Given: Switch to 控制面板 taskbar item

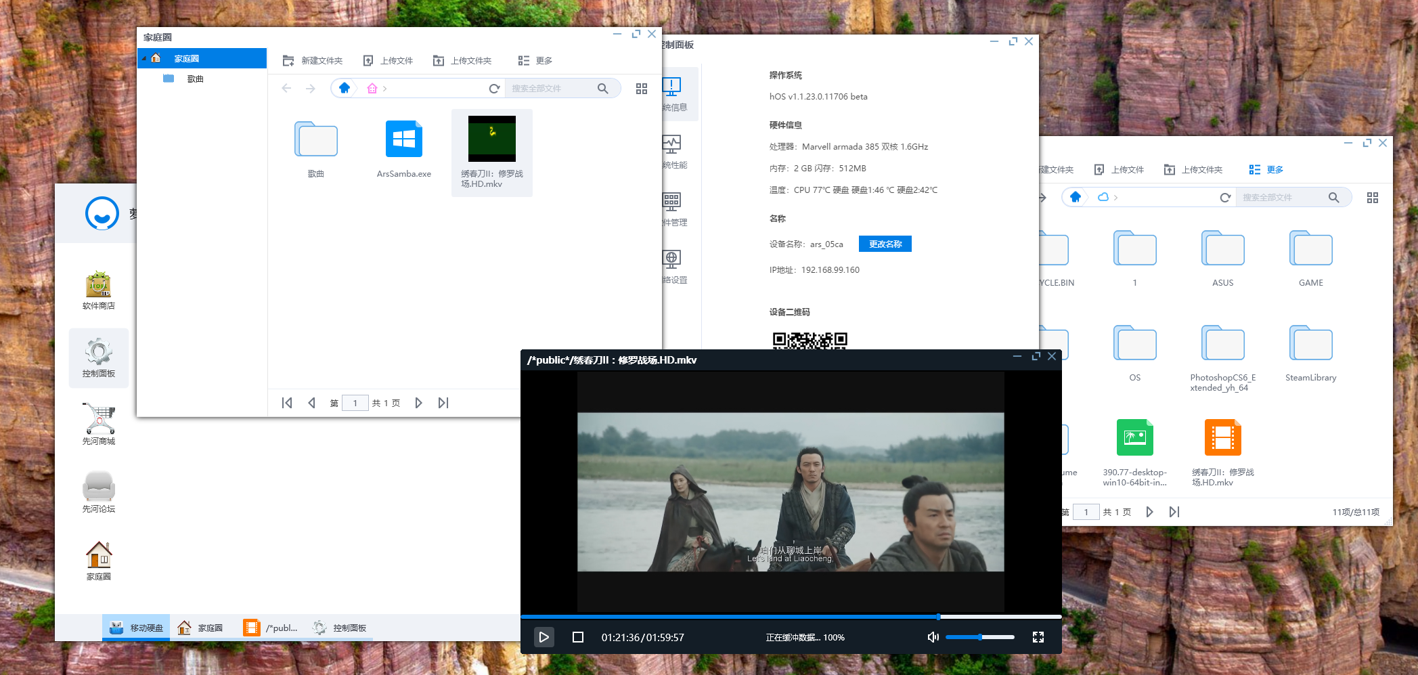Looking at the screenshot, I should (340, 628).
